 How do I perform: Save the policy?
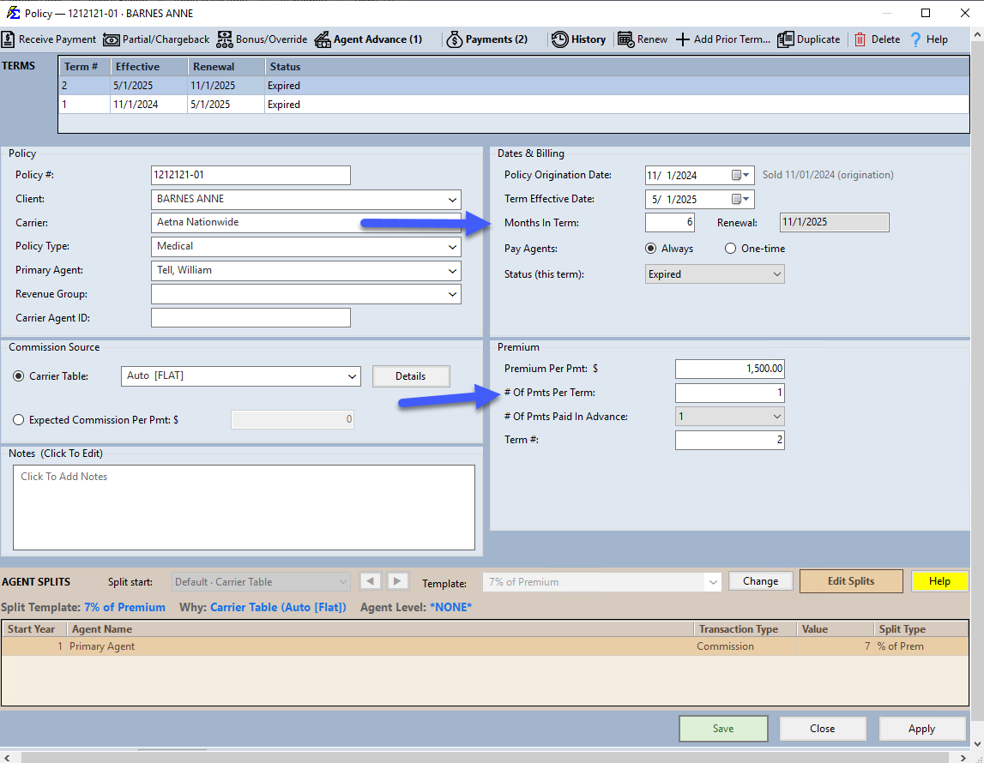point(723,729)
